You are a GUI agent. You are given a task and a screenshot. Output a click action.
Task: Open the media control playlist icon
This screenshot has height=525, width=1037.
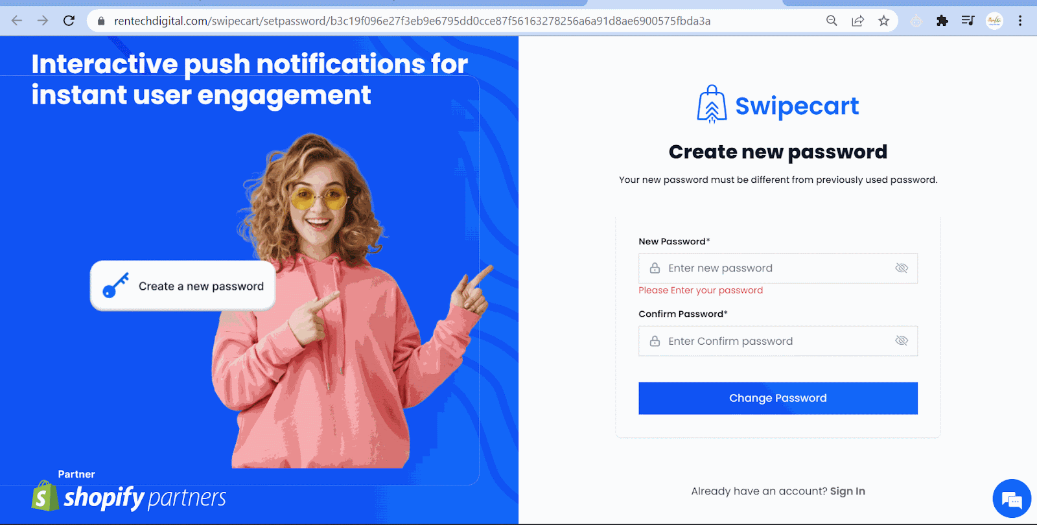pyautogui.click(x=968, y=21)
